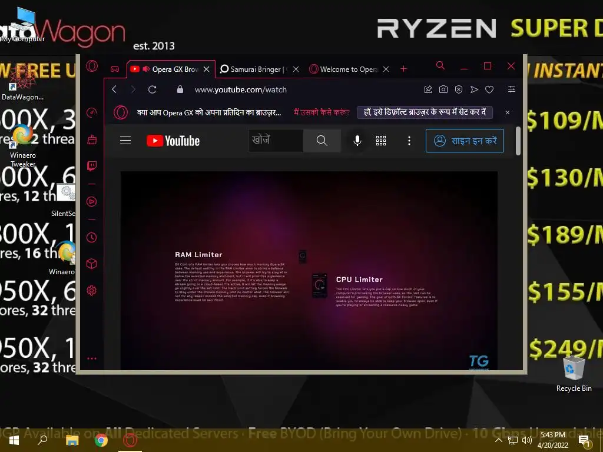Open the Windows Start menu
603x452 pixels.
coord(14,440)
